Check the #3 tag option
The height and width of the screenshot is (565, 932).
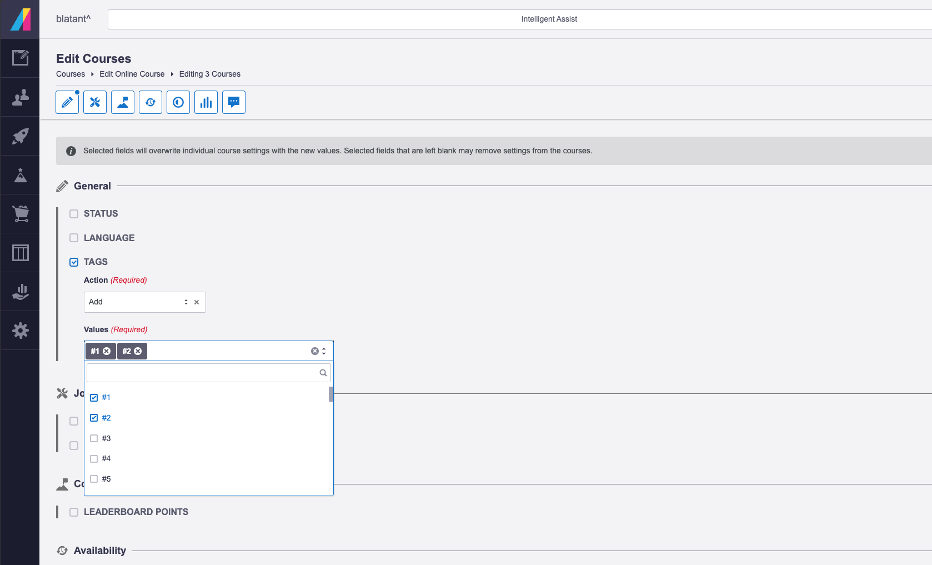tap(94, 438)
